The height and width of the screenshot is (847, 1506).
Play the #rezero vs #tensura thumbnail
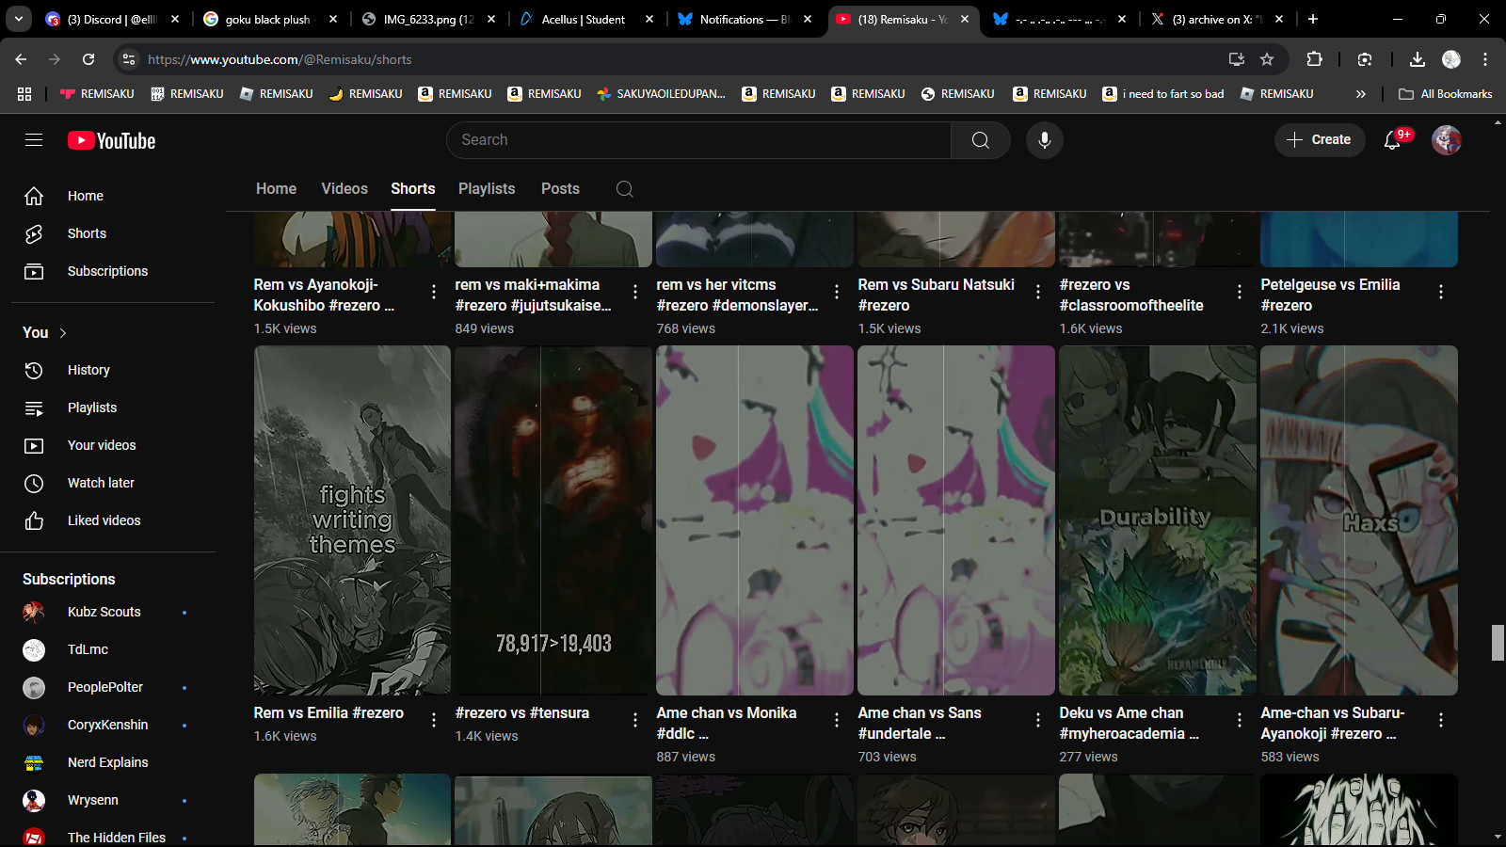pyautogui.click(x=553, y=520)
